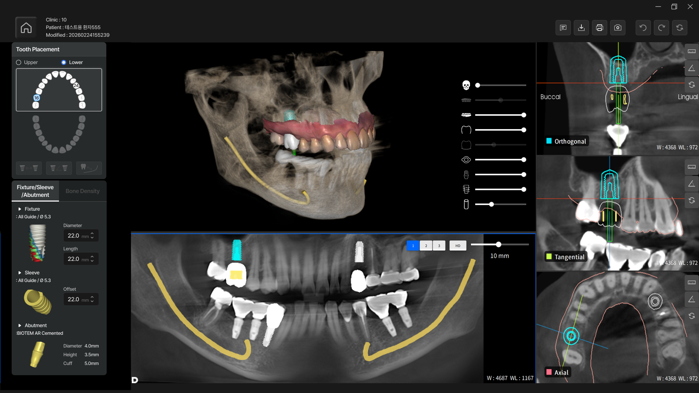Toggle teeth scan visibility icon
699x393 pixels.
pyautogui.click(x=466, y=115)
